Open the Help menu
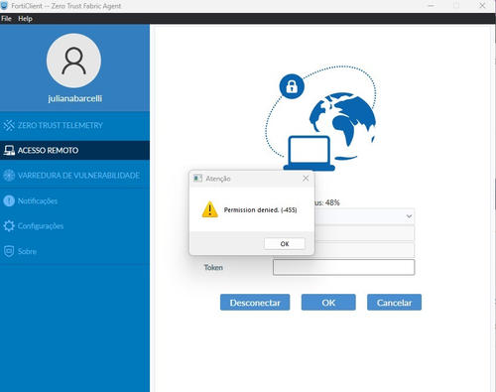The height and width of the screenshot is (392, 496). point(25,19)
